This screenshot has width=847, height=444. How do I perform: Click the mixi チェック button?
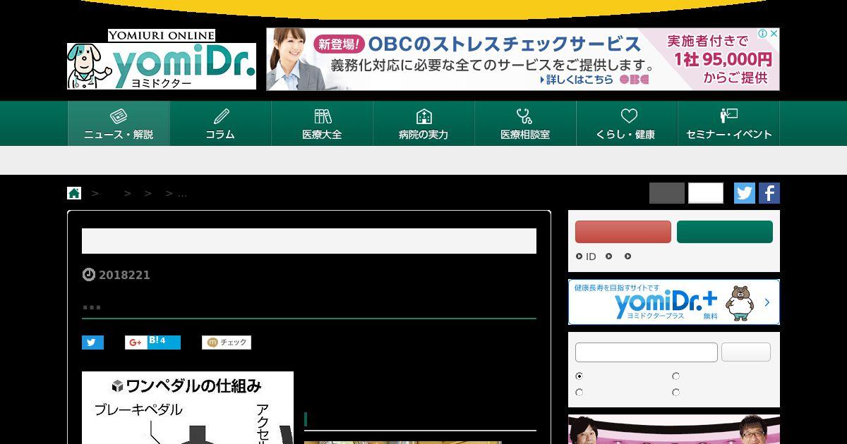click(x=227, y=343)
